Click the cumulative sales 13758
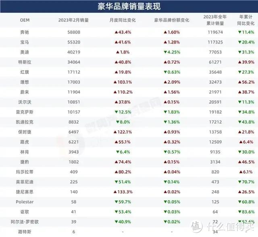Screen dimensions: 258x237 (215, 132)
